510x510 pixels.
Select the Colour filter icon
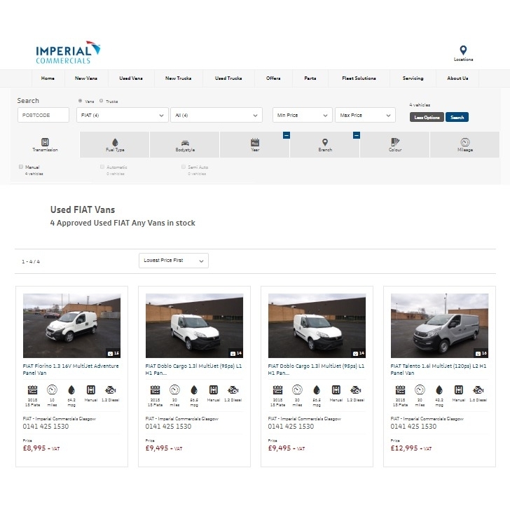click(395, 142)
